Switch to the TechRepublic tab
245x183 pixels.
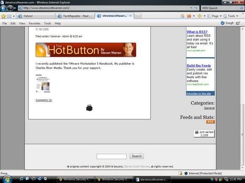click(x=76, y=16)
